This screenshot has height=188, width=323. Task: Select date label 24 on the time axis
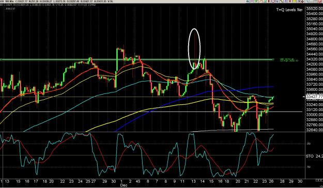(x=80, y=181)
